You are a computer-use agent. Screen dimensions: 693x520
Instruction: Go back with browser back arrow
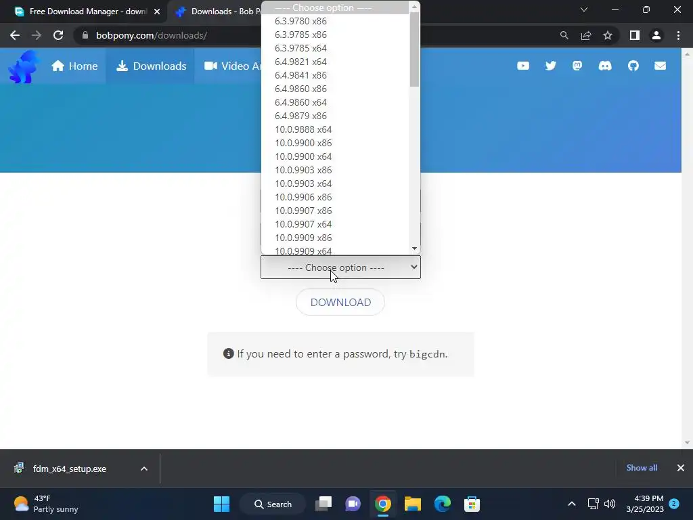[15, 35]
